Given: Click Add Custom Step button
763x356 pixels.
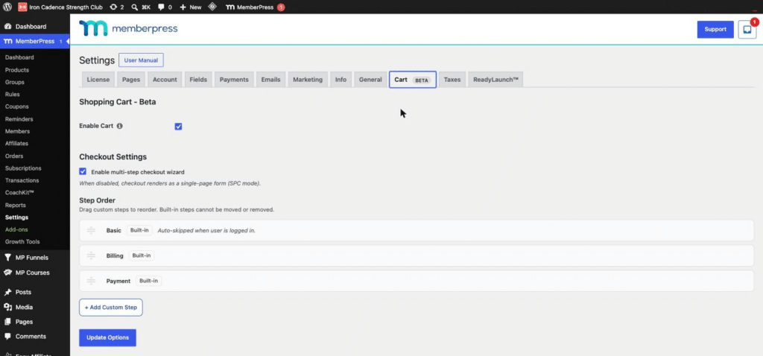Looking at the screenshot, I should (x=111, y=308).
